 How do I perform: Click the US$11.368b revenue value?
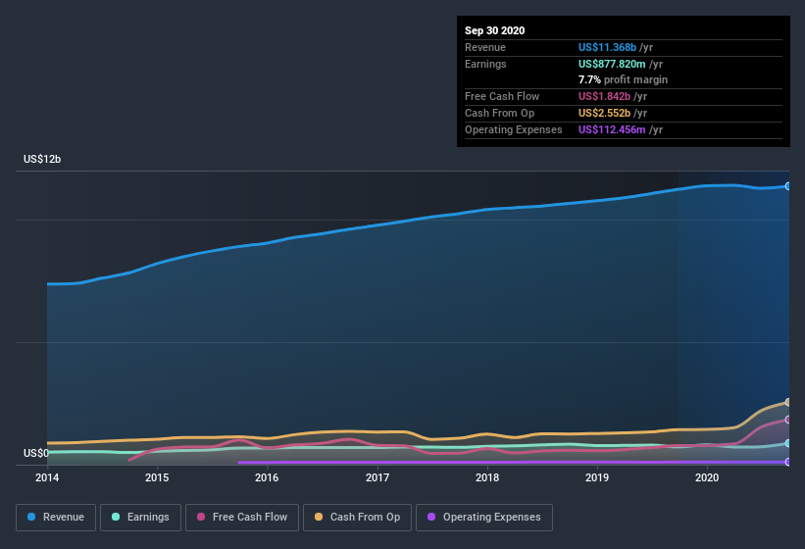point(607,47)
